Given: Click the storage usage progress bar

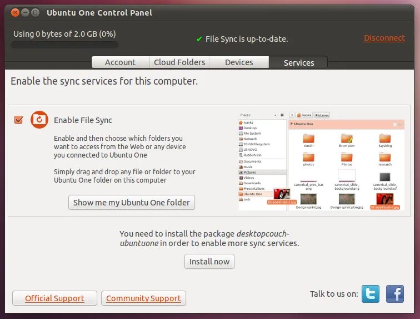Looking at the screenshot, I should 64,45.
